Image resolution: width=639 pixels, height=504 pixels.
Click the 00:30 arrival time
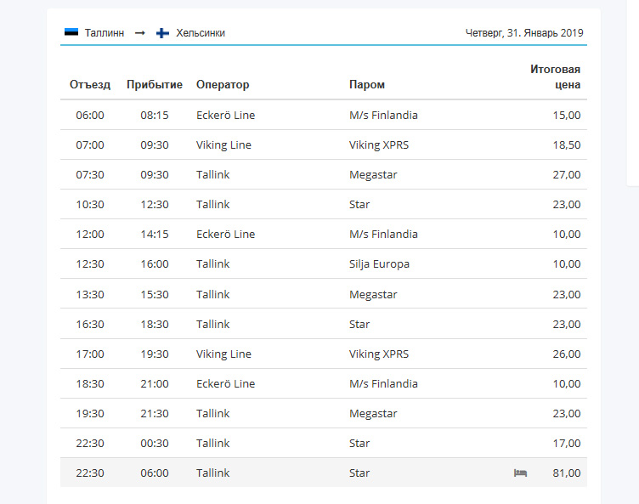(155, 444)
